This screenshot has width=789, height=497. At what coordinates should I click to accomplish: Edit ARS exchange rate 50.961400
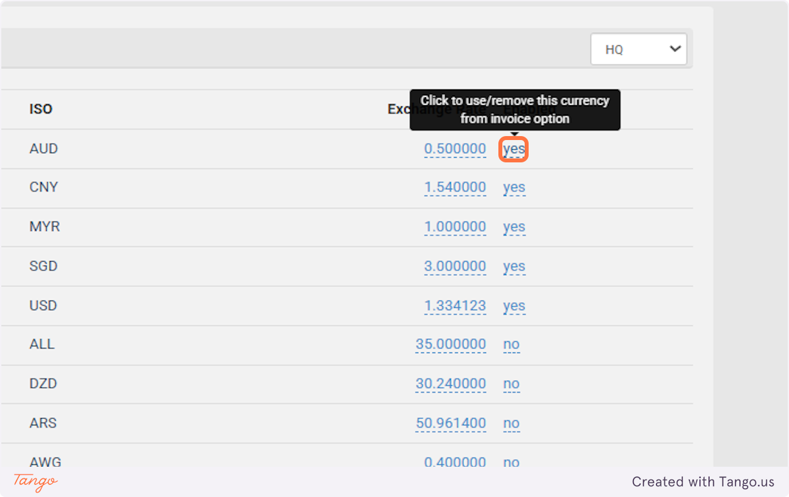click(451, 423)
